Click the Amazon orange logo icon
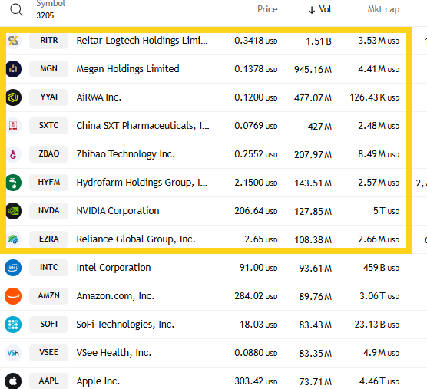The width and height of the screenshot is (427, 389). [x=13, y=296]
